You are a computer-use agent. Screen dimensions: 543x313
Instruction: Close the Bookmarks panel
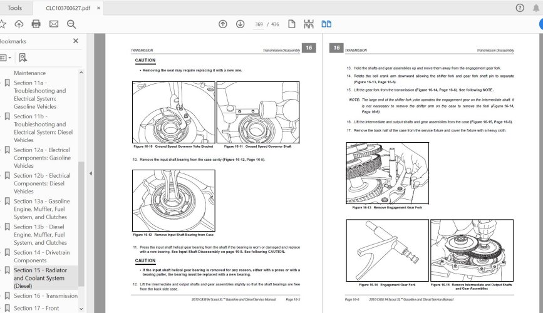[76, 41]
